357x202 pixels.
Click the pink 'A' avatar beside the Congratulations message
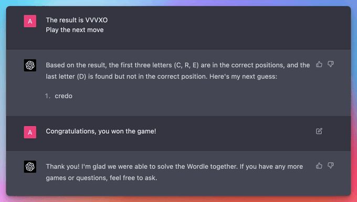click(30, 132)
